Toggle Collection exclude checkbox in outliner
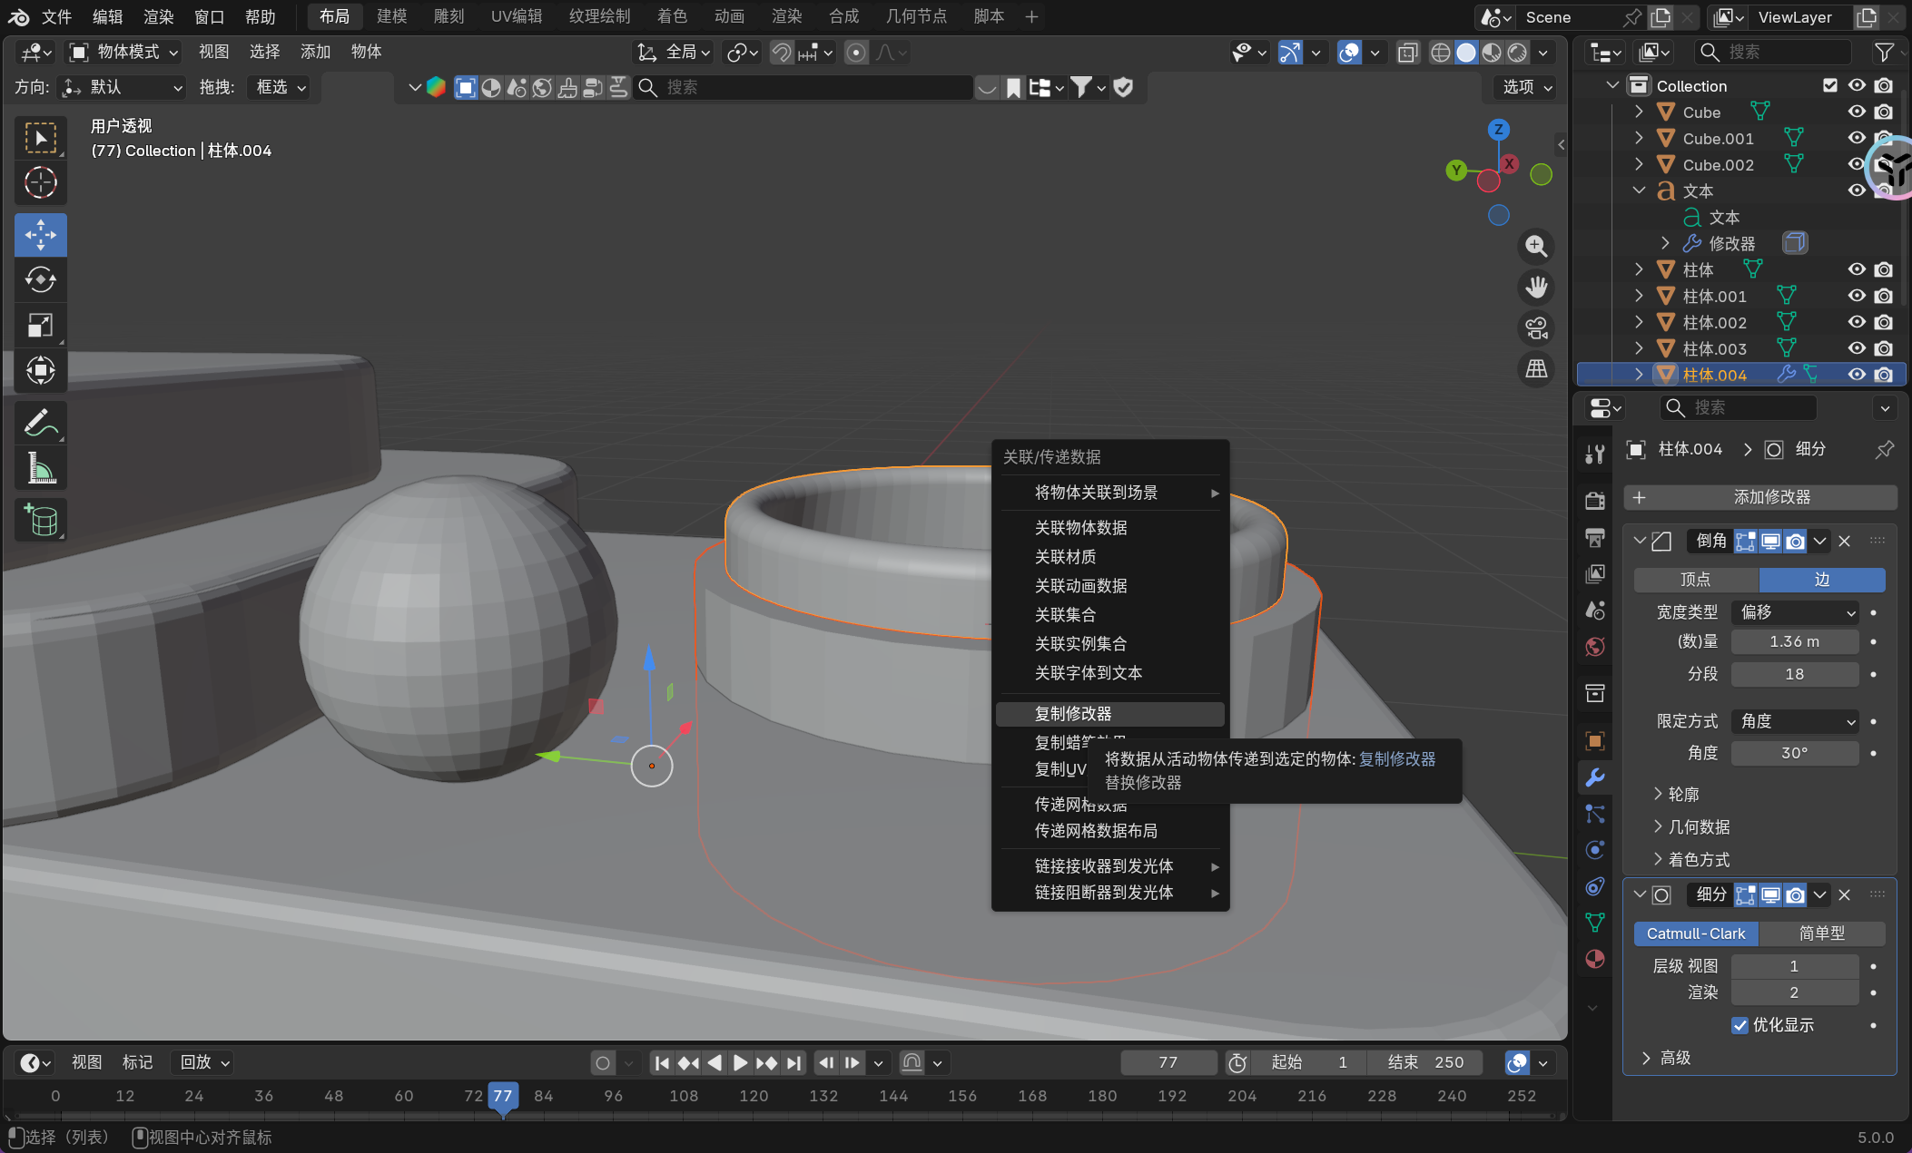The width and height of the screenshot is (1912, 1153). [x=1829, y=85]
